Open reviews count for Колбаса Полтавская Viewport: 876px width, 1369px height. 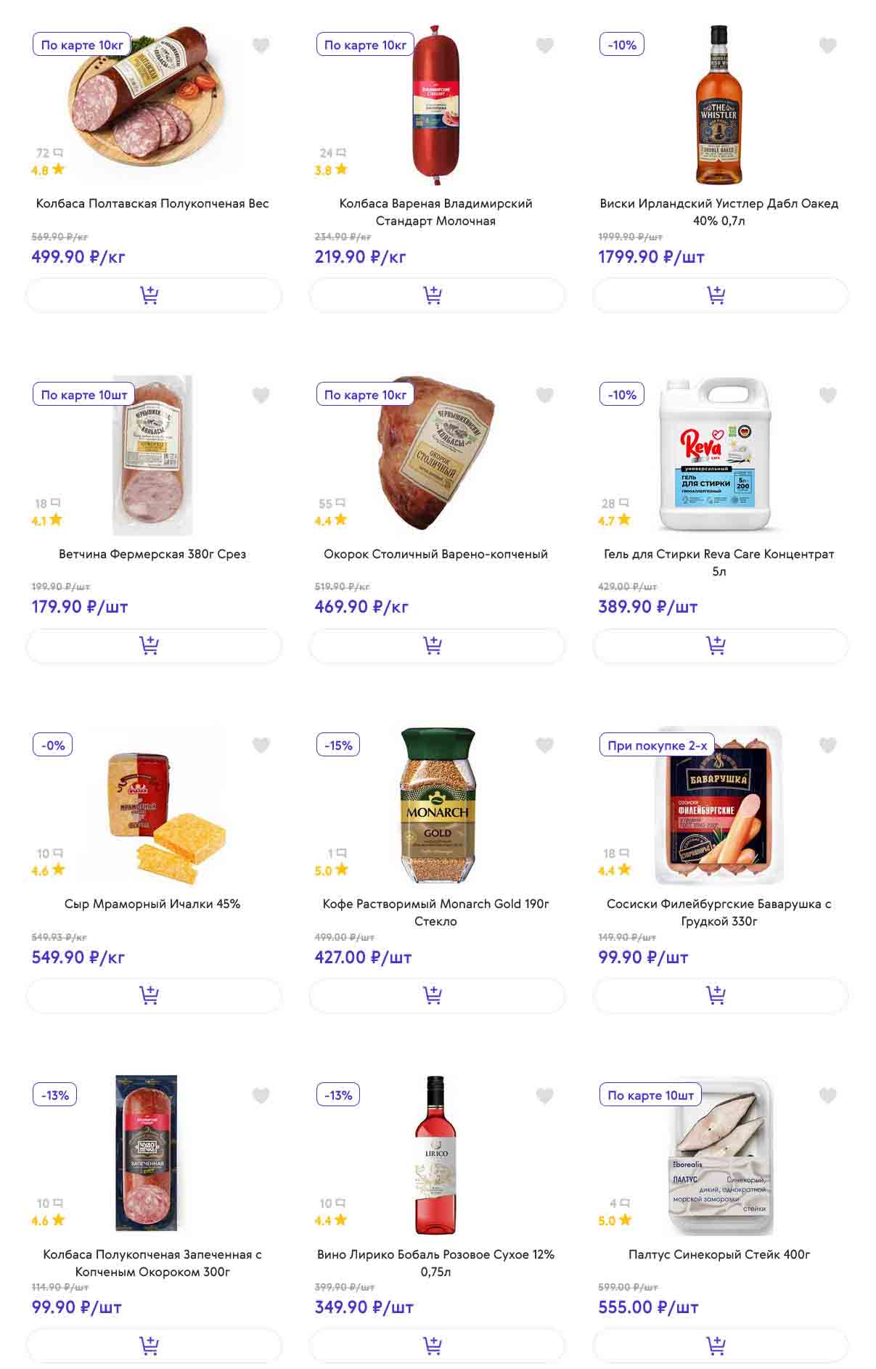tap(49, 153)
